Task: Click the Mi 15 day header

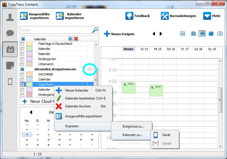Action: coord(158,49)
